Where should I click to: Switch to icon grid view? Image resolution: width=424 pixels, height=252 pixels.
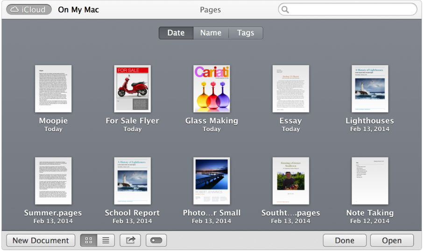click(x=89, y=240)
